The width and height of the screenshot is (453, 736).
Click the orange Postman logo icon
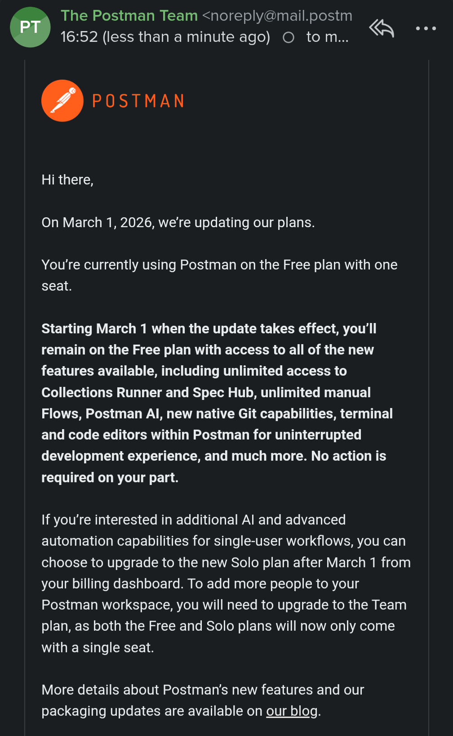click(62, 101)
